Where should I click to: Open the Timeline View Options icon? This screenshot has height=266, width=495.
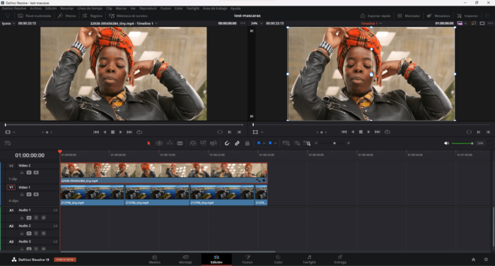pos(8,143)
